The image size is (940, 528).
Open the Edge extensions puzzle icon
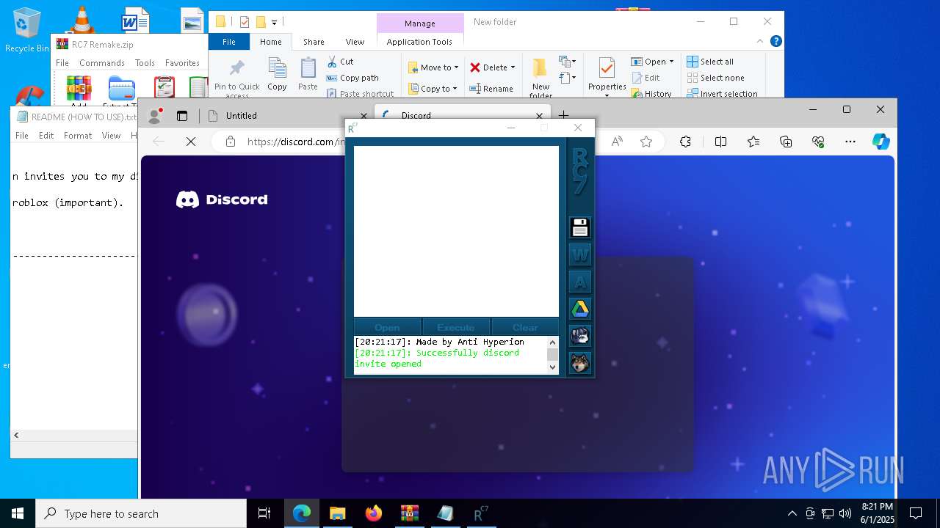click(x=685, y=142)
